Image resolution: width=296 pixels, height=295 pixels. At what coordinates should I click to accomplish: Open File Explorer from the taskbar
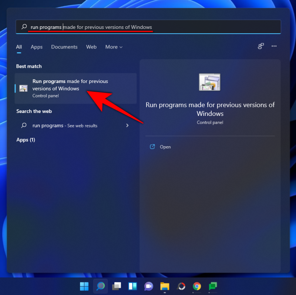pos(165,286)
